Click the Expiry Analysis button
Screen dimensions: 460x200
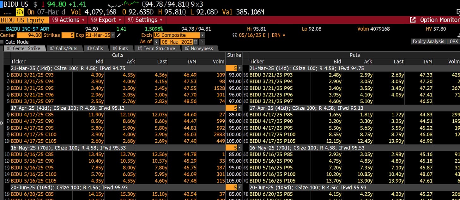click(429, 41)
